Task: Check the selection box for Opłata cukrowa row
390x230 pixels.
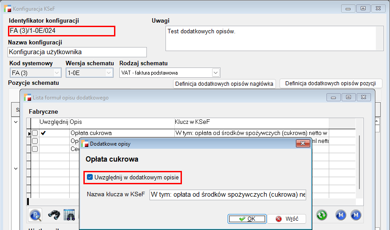Action: coord(35,133)
